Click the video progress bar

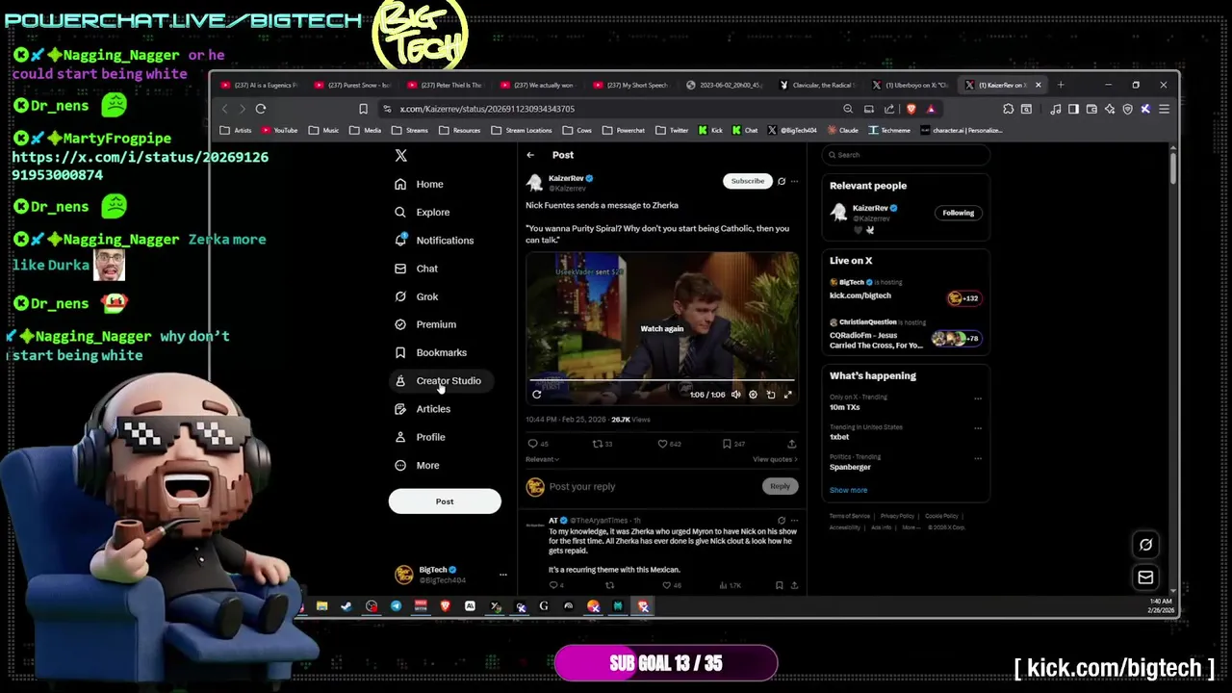[x=662, y=381]
